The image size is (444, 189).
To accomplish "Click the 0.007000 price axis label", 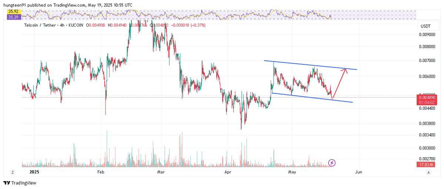I will click(427, 61).
